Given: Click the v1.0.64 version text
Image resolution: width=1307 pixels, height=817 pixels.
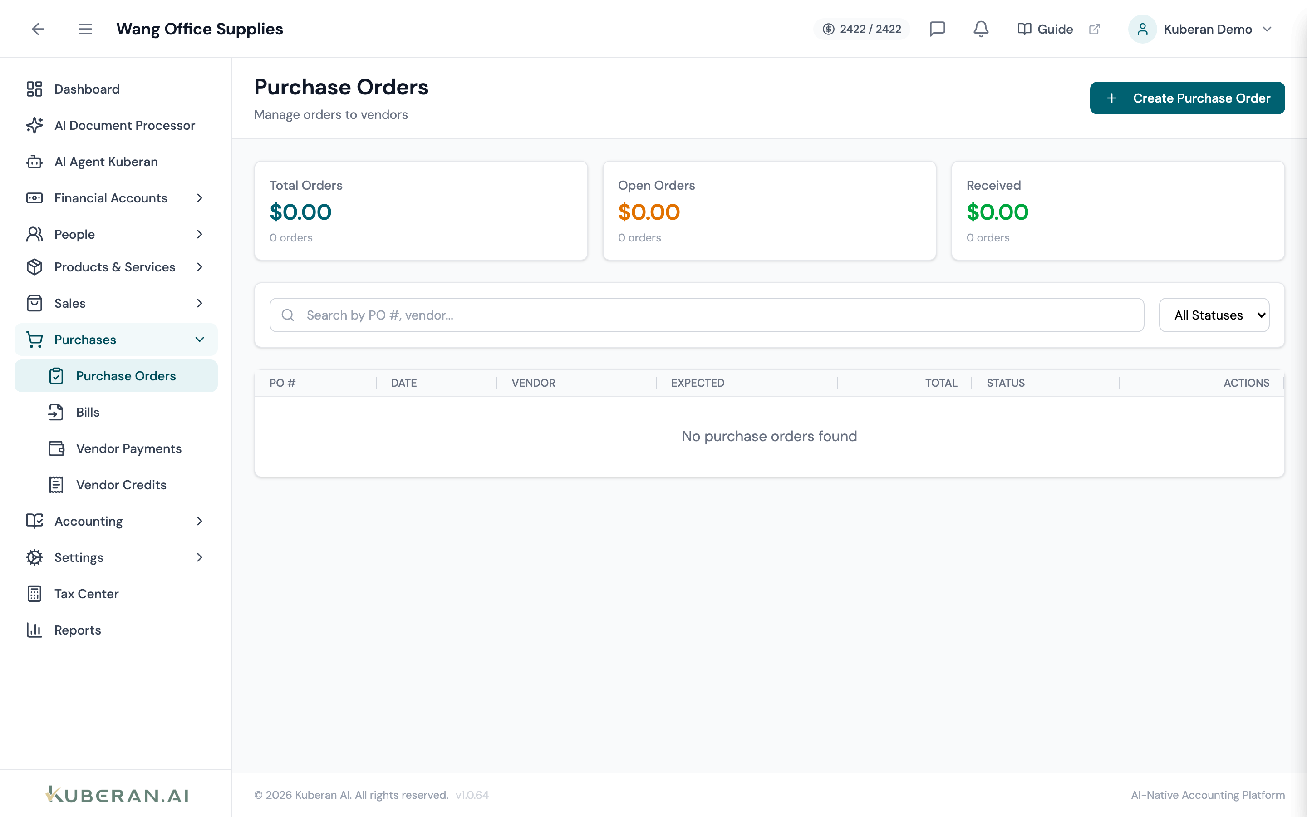Looking at the screenshot, I should [x=472, y=795].
